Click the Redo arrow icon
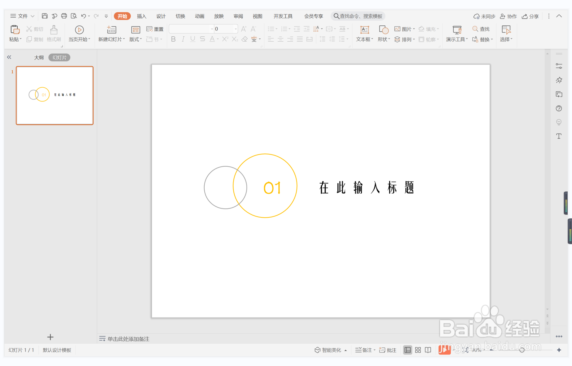Image resolution: width=572 pixels, height=366 pixels. (96, 16)
